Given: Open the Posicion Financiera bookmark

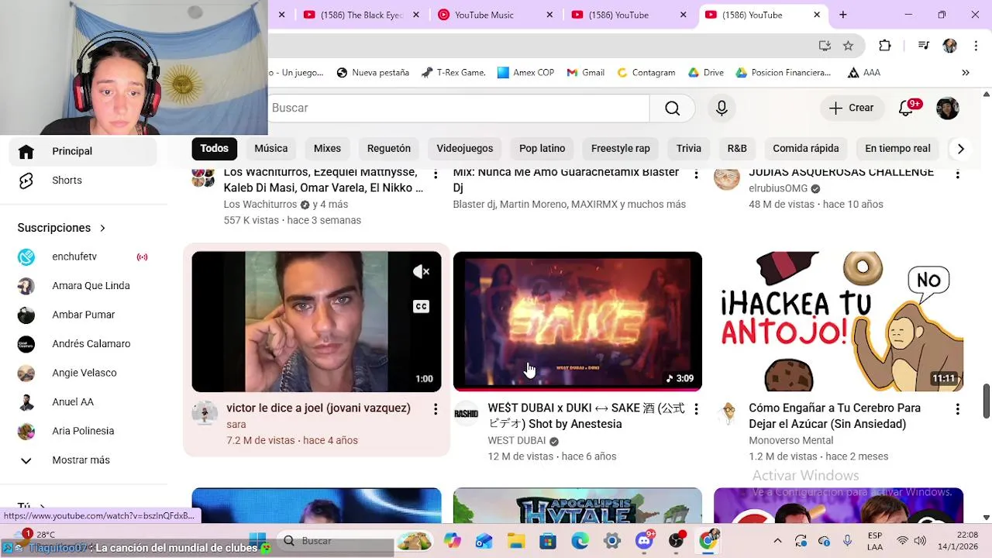Looking at the screenshot, I should click(x=783, y=73).
